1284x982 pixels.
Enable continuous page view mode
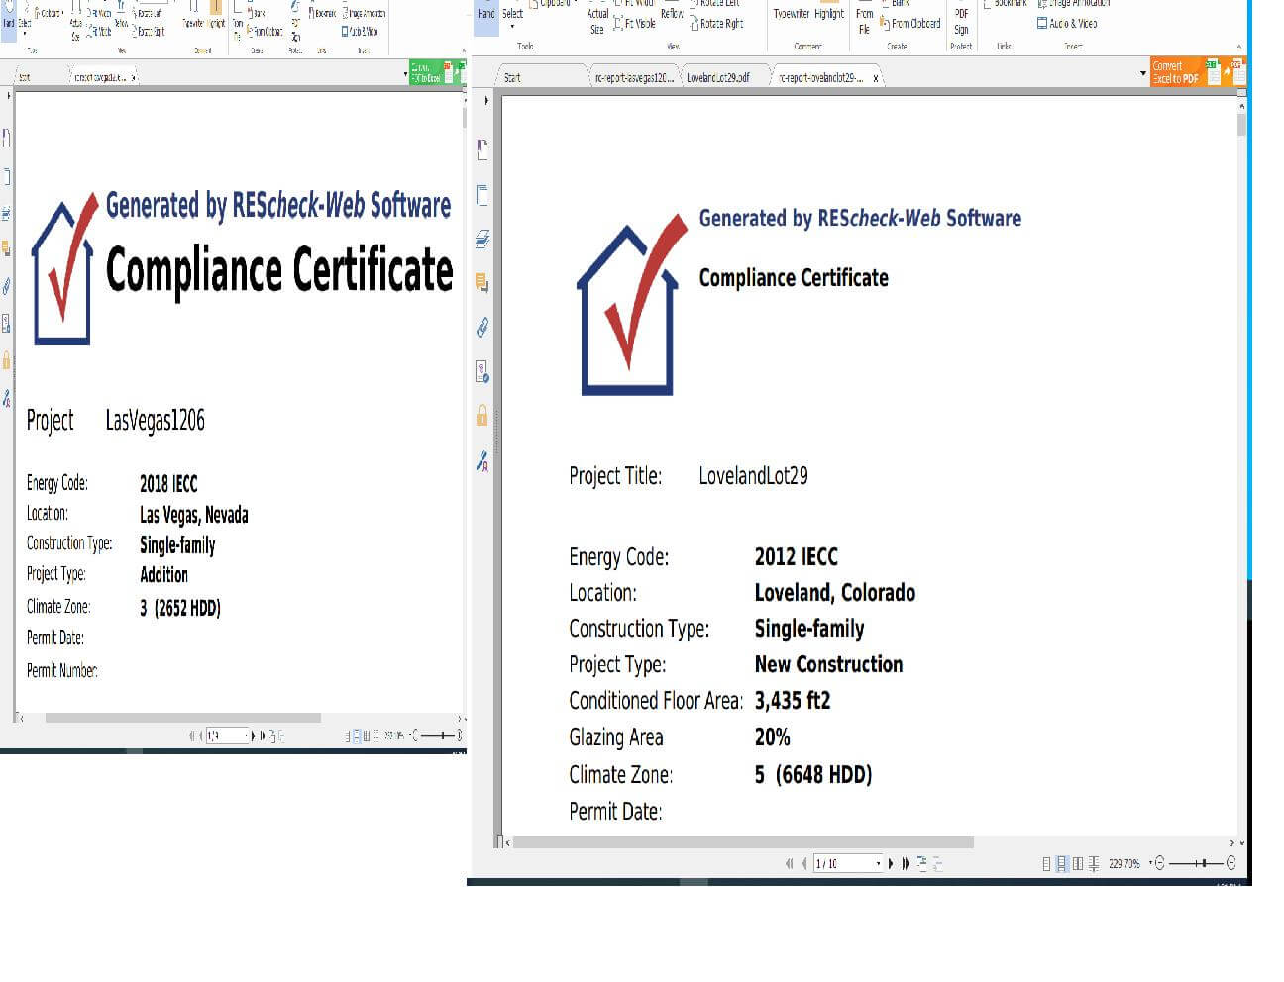[x=1062, y=864]
